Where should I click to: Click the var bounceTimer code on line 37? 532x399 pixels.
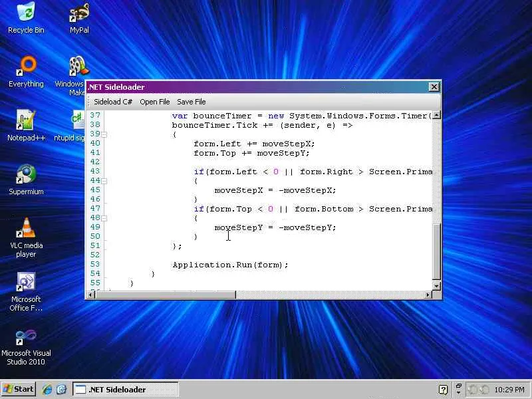point(302,116)
